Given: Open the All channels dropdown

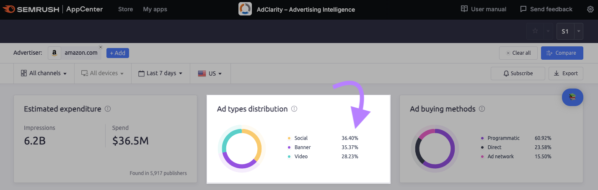Looking at the screenshot, I should [x=44, y=73].
